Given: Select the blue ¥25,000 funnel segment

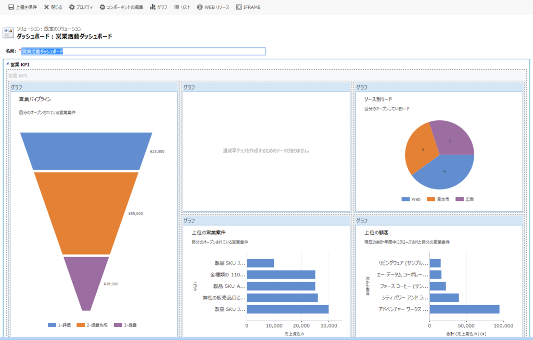Looking at the screenshot, I should click(x=86, y=151).
